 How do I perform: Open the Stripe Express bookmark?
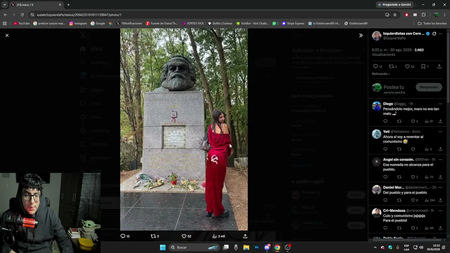[x=293, y=24]
